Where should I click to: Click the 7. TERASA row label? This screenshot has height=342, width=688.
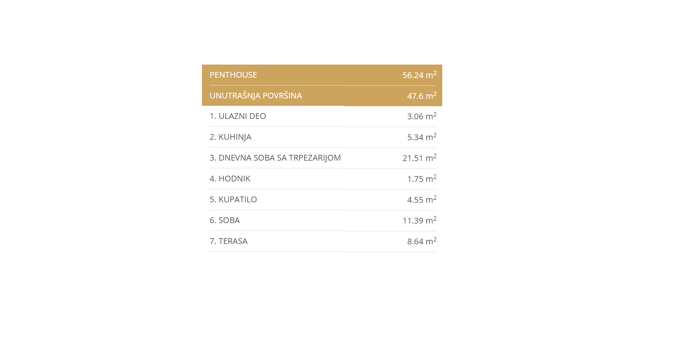(x=228, y=241)
